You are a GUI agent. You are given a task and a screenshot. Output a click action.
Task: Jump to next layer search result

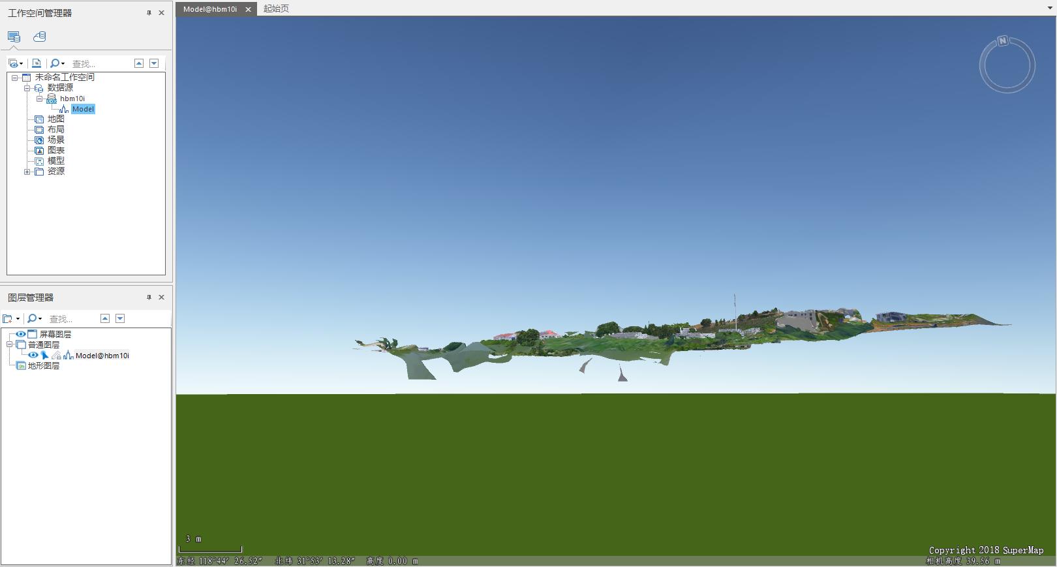(x=120, y=318)
